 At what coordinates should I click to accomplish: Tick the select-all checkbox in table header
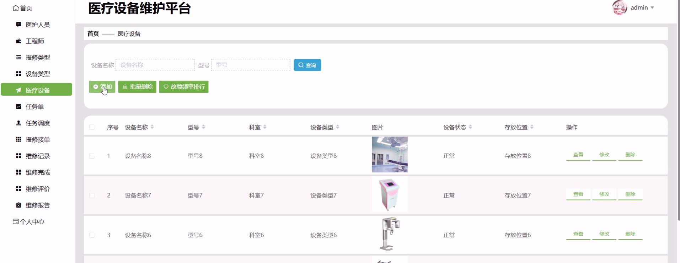92,127
